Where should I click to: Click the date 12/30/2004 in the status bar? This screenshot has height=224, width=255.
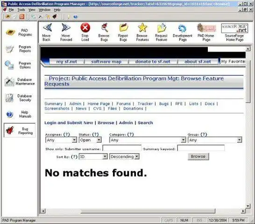pos(218,220)
